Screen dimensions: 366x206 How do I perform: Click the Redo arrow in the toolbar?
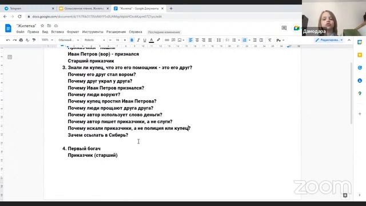(x=14, y=40)
